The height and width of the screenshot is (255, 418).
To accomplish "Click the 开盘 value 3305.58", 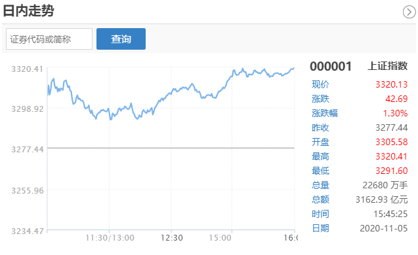I will (392, 142).
